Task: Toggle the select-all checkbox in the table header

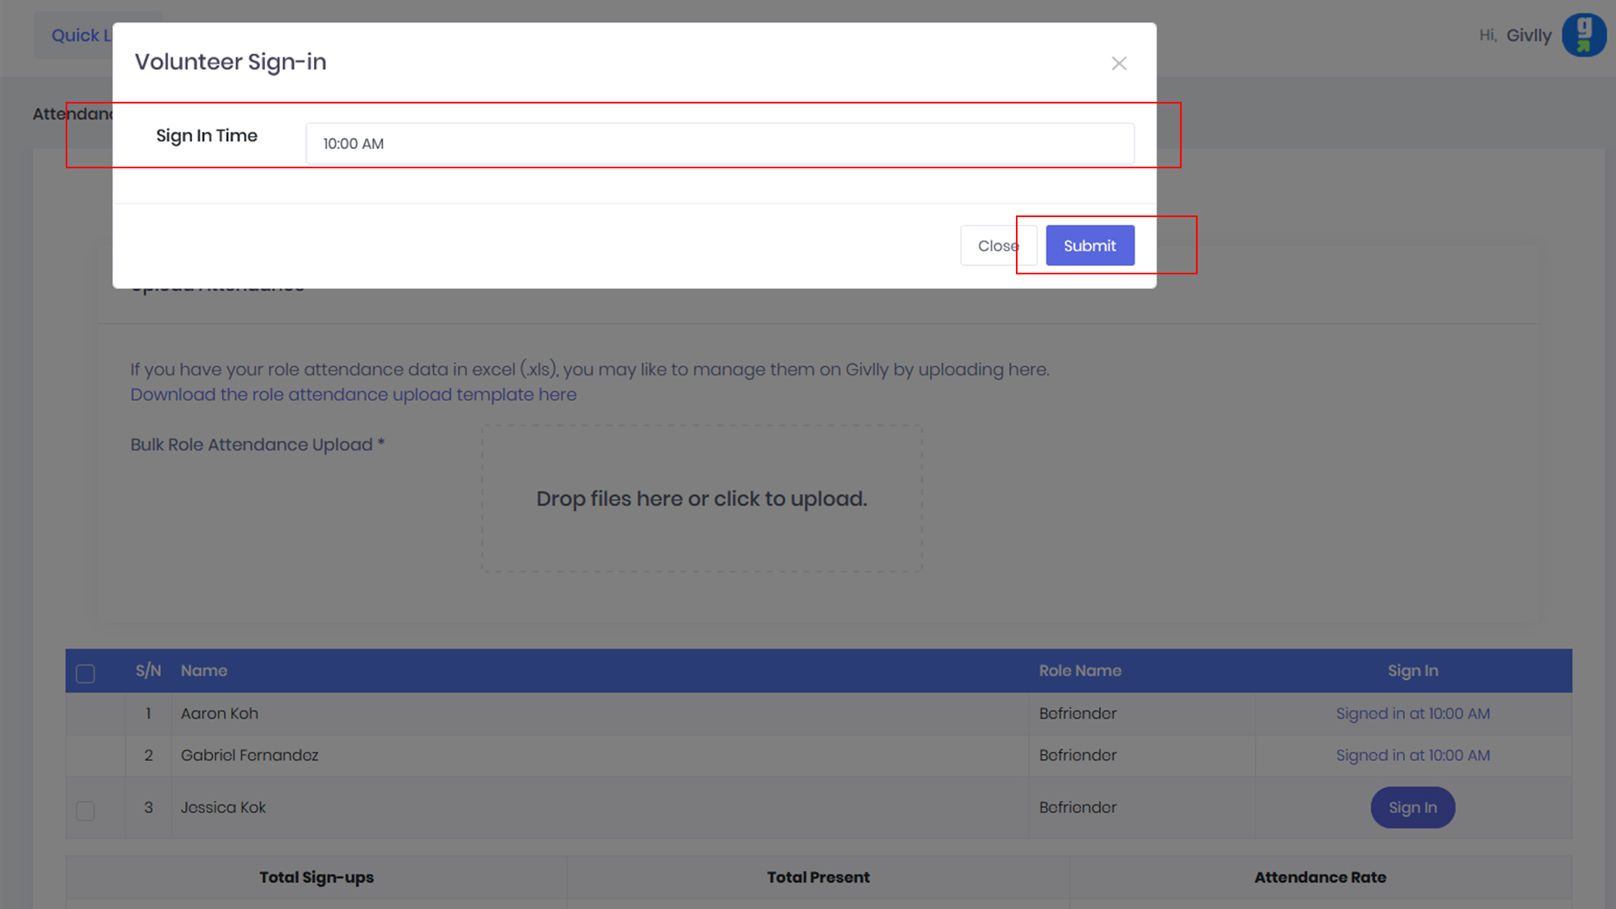Action: pyautogui.click(x=85, y=673)
